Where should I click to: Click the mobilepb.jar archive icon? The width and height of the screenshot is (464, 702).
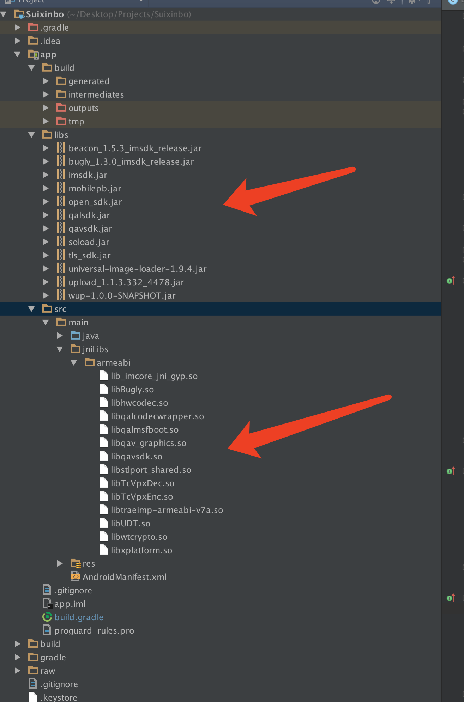click(x=61, y=188)
